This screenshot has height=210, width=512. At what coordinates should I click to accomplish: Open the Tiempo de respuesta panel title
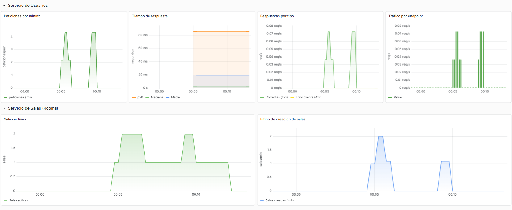point(150,16)
